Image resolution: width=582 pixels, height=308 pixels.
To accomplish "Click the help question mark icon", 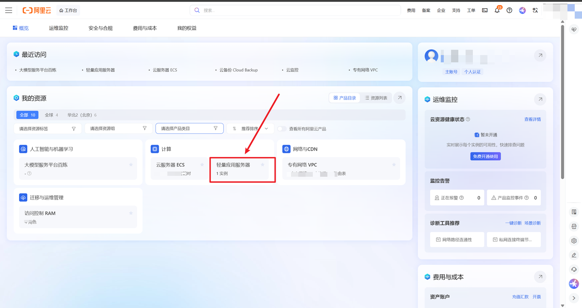I will (509, 10).
